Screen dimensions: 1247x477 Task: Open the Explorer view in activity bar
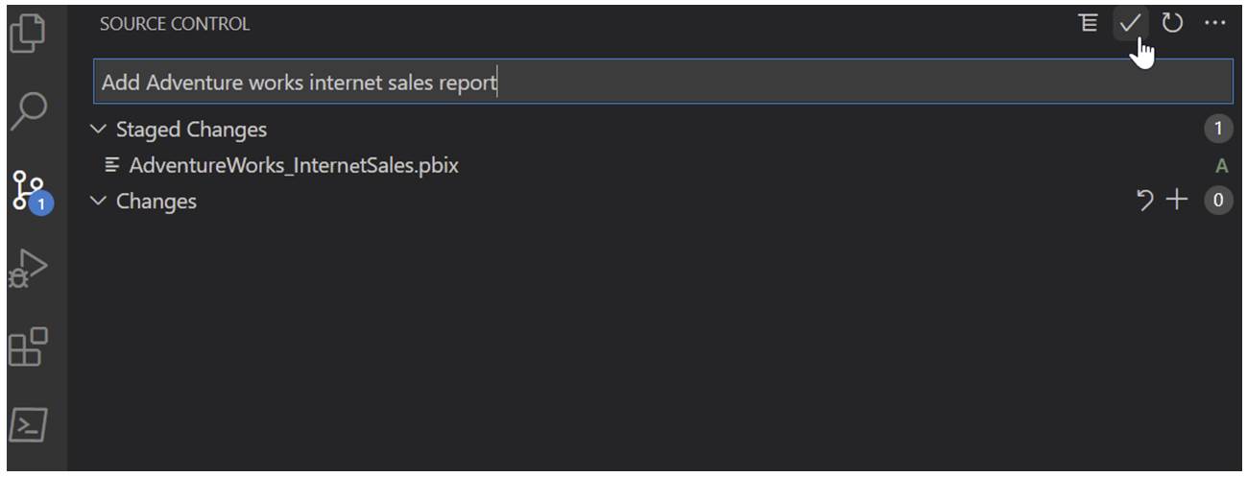(28, 31)
